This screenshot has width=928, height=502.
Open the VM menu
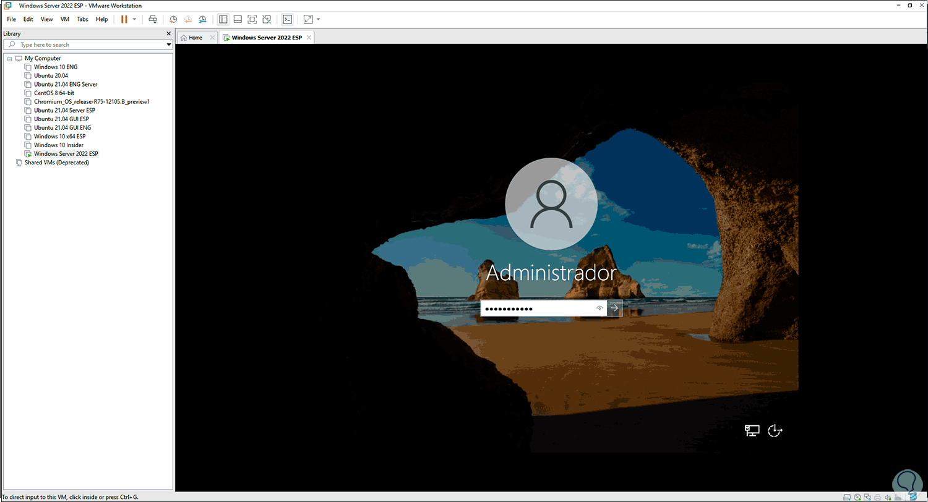tap(65, 19)
